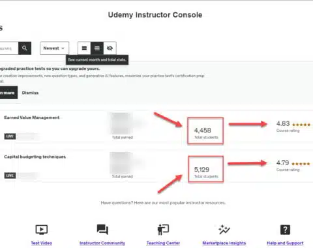
Task: Select the compact list view icon
Action: (x=97, y=48)
